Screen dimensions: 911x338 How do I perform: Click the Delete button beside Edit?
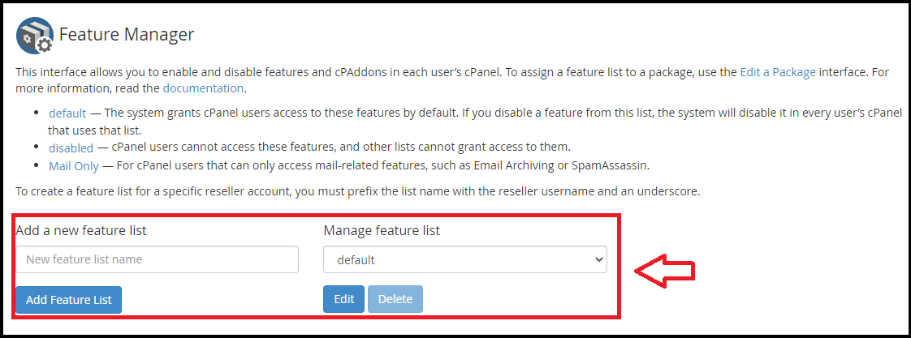pos(395,299)
